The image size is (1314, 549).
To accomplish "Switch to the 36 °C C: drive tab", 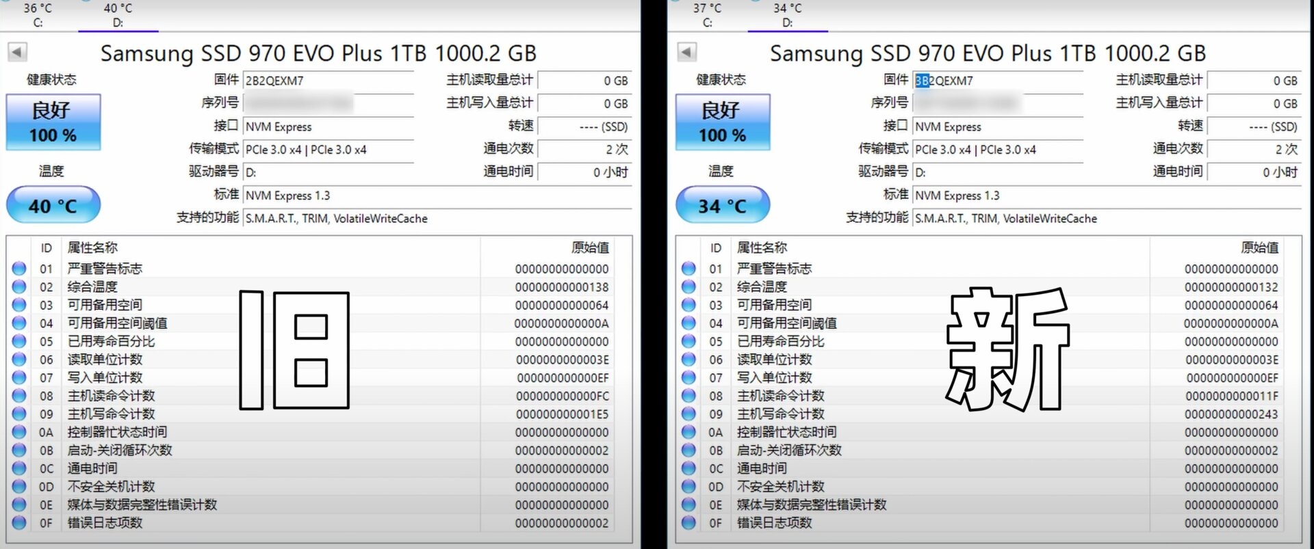I will click(38, 15).
